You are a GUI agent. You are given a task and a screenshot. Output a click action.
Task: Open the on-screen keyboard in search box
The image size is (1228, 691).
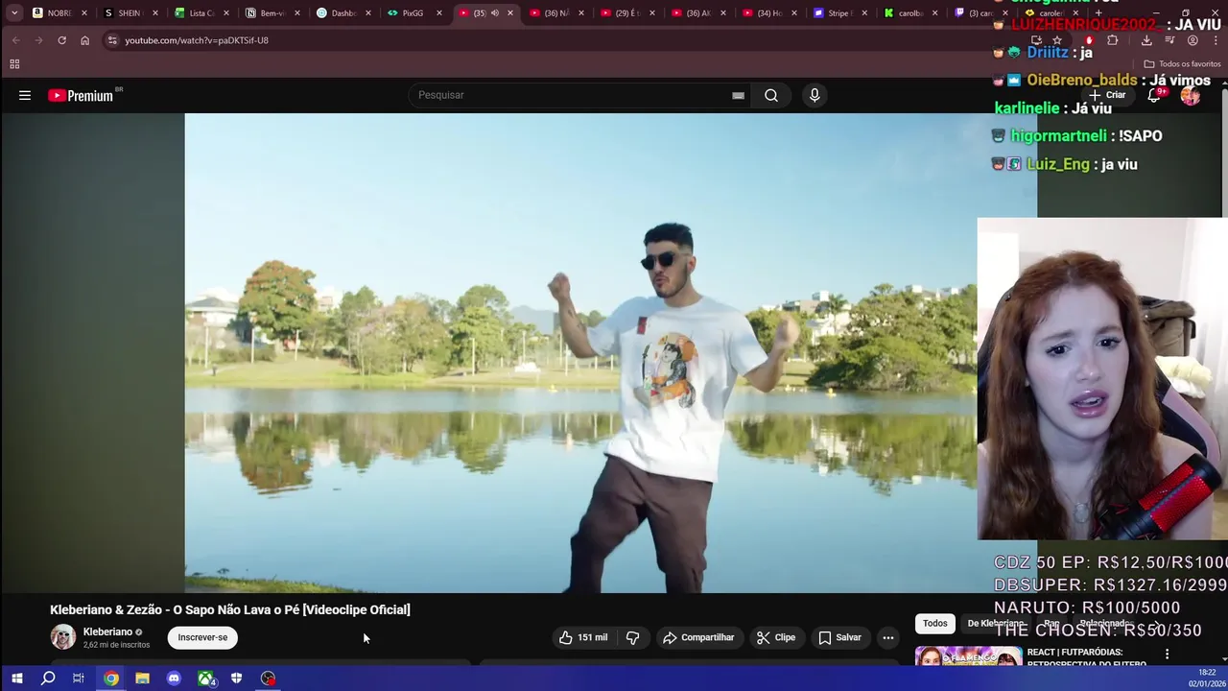[x=738, y=95]
